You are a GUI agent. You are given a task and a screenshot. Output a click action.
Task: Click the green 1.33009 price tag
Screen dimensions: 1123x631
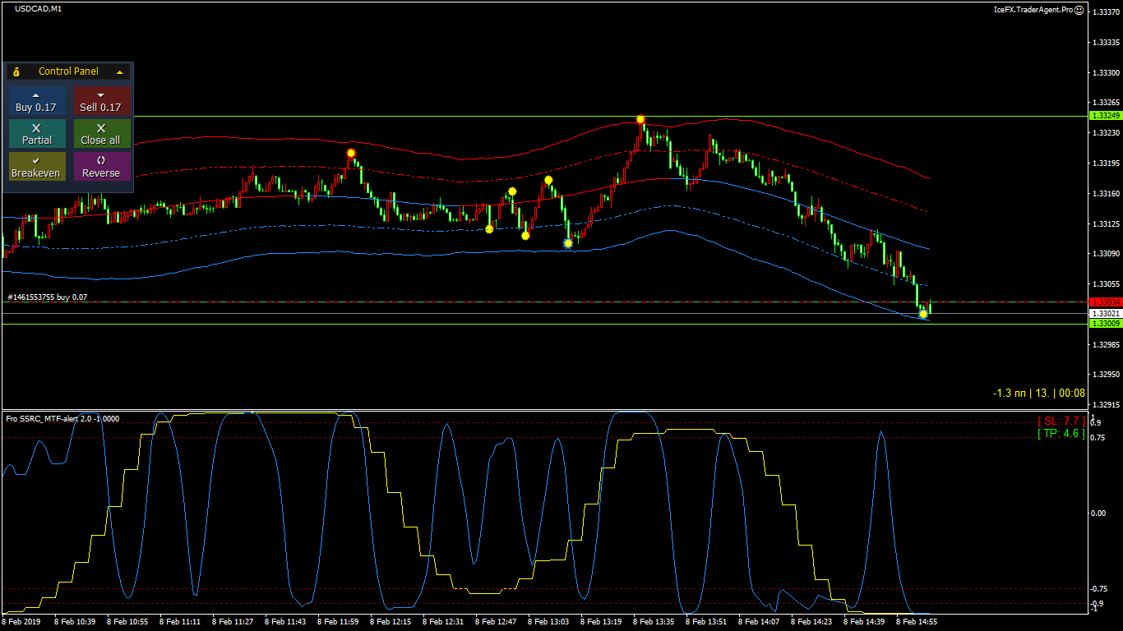point(1105,324)
